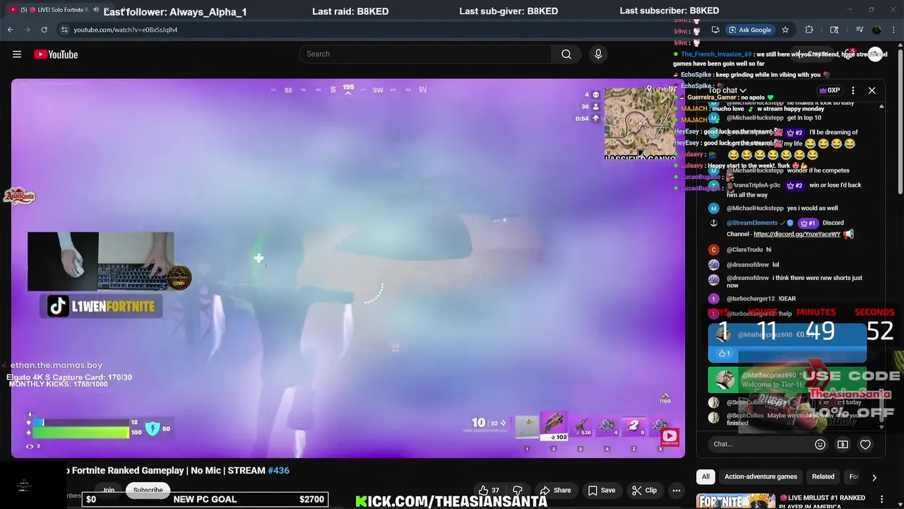Click the subscribe watermark in video corner
The width and height of the screenshot is (904, 509).
point(670,436)
